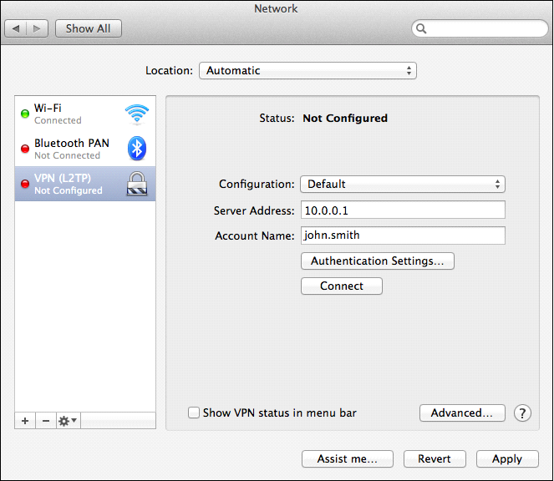554x481 pixels.
Task: Select Wi-Fi Connected in the service list
Action: (85, 114)
